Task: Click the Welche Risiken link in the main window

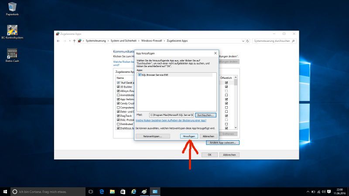Action: 123,63
